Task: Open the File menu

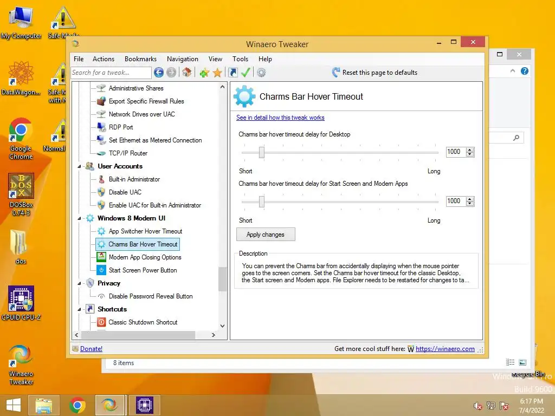Action: [x=79, y=59]
